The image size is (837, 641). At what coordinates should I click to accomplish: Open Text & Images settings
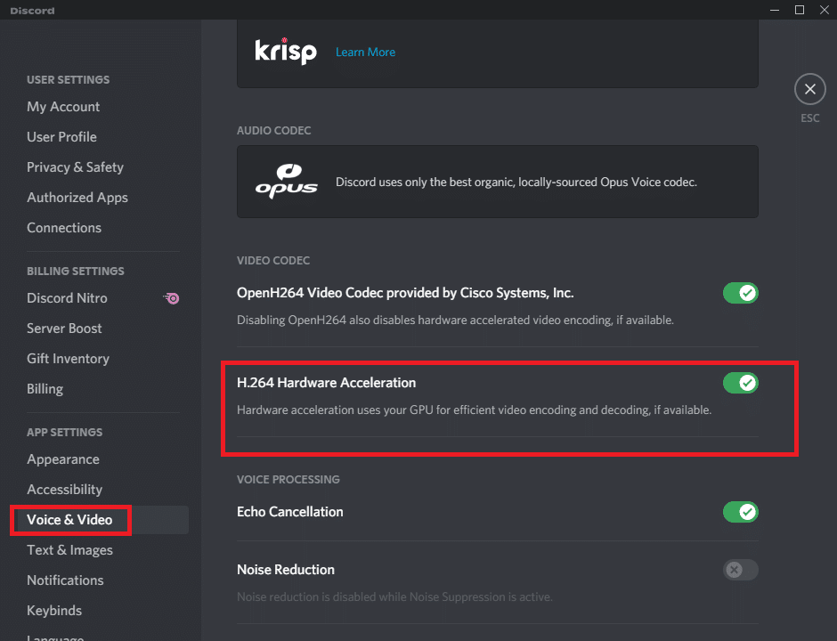69,550
